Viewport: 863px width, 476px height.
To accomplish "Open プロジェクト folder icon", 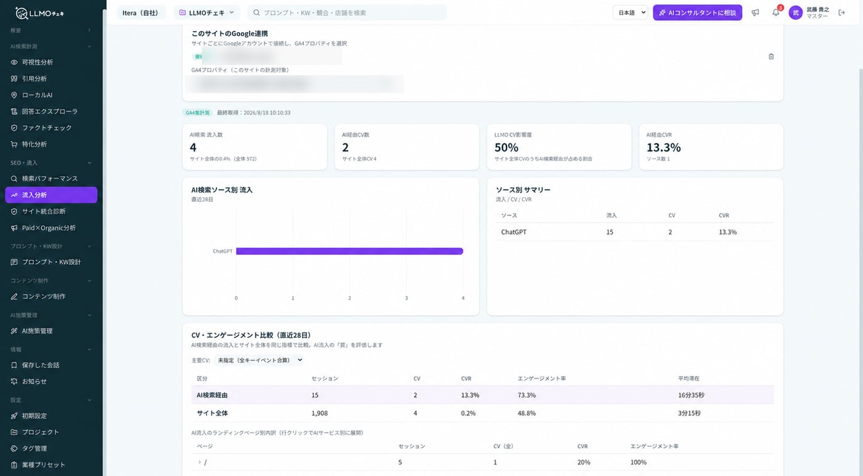I will pyautogui.click(x=14, y=432).
